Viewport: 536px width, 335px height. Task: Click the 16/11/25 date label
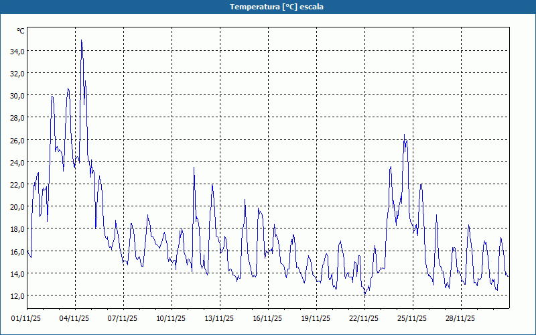[x=268, y=319]
